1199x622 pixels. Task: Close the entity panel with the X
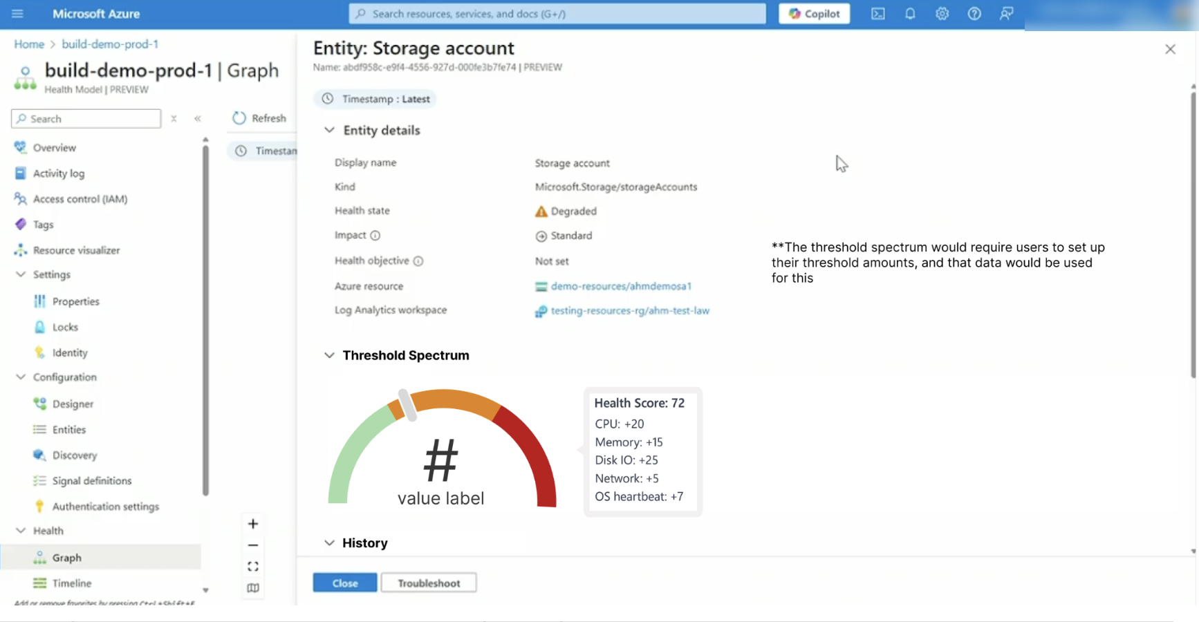tap(1170, 49)
